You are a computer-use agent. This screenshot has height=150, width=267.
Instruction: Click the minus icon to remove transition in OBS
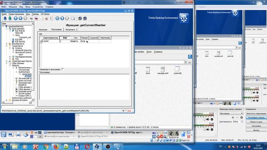click(x=237, y=117)
